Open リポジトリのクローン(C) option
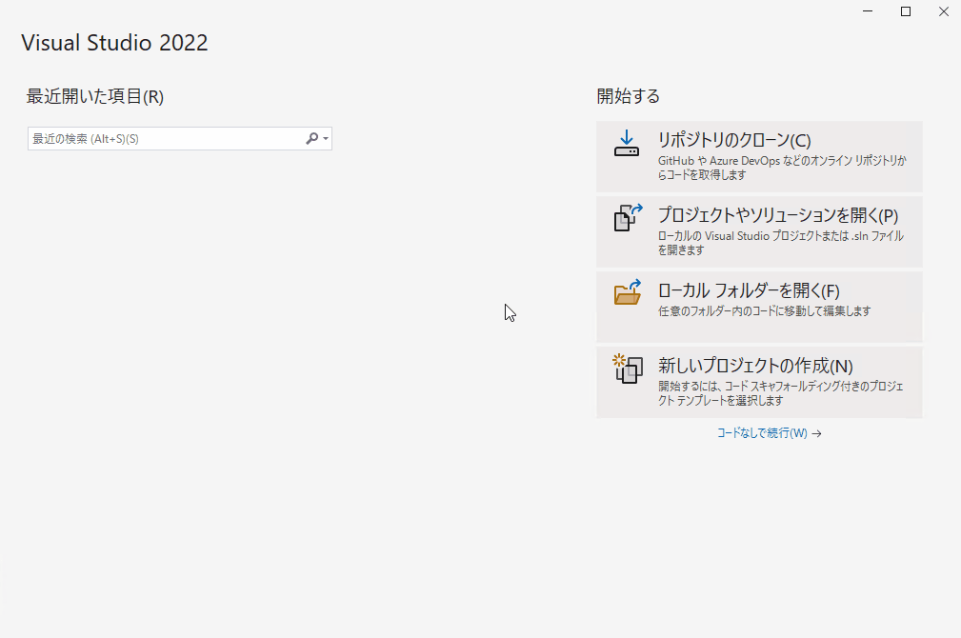Screen dimensions: 961x638 pyautogui.click(x=759, y=156)
